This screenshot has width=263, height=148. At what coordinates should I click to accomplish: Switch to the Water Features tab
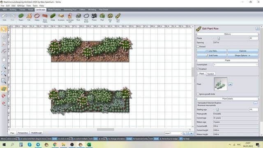tap(54, 9)
